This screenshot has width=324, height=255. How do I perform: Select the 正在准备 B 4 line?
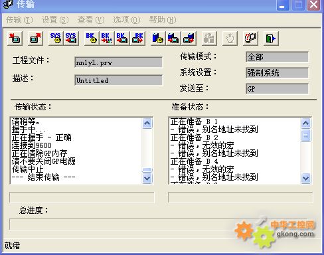194,161
